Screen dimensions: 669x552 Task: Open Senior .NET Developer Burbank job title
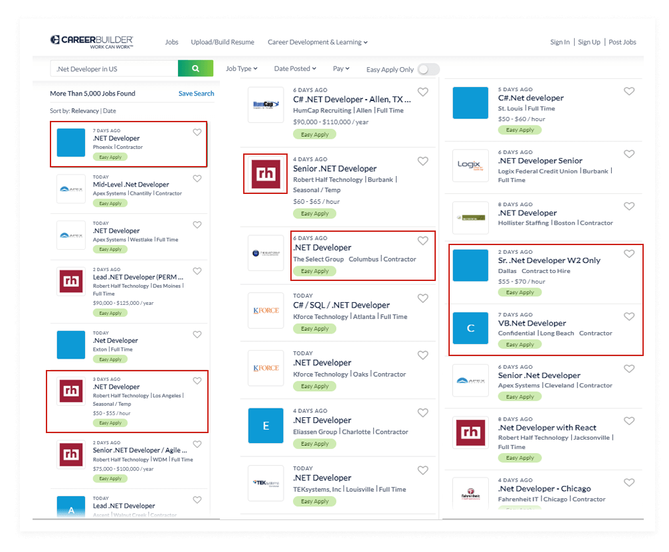coord(335,169)
